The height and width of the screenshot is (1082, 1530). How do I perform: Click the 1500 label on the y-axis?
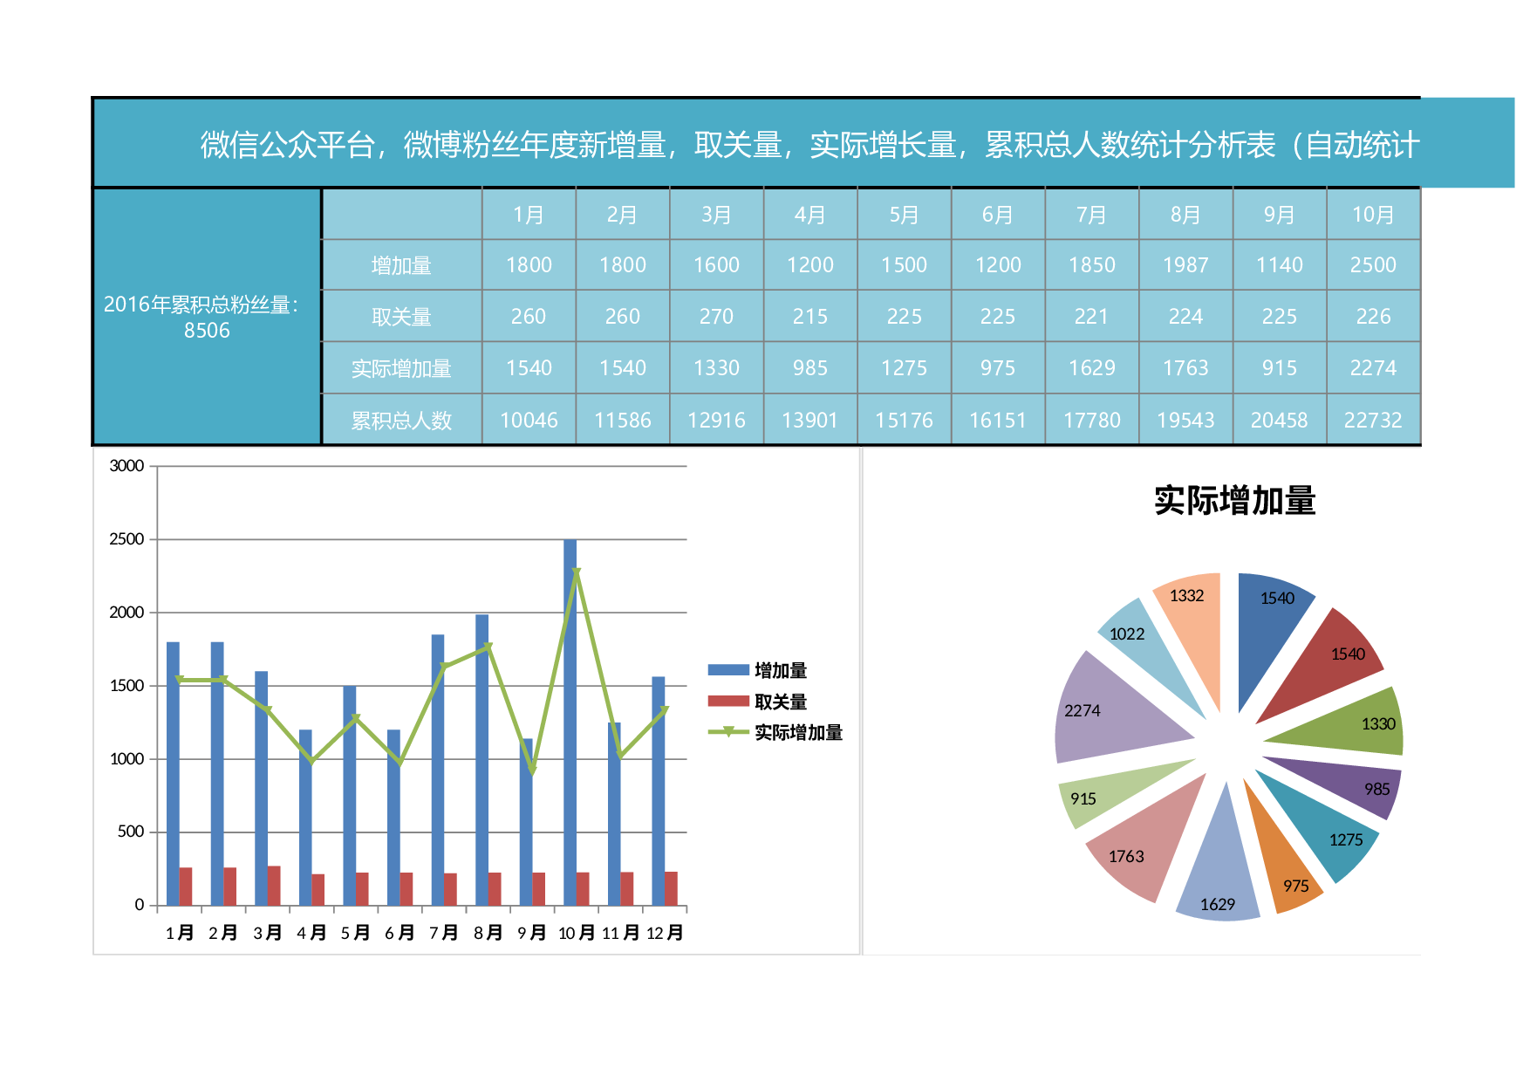(126, 686)
